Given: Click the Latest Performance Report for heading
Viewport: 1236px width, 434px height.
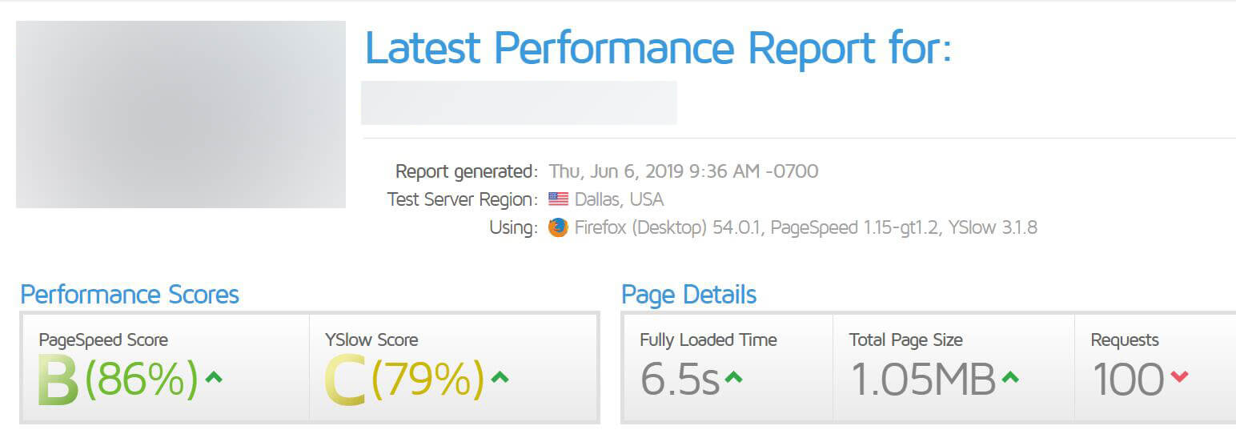Looking at the screenshot, I should pos(657,48).
